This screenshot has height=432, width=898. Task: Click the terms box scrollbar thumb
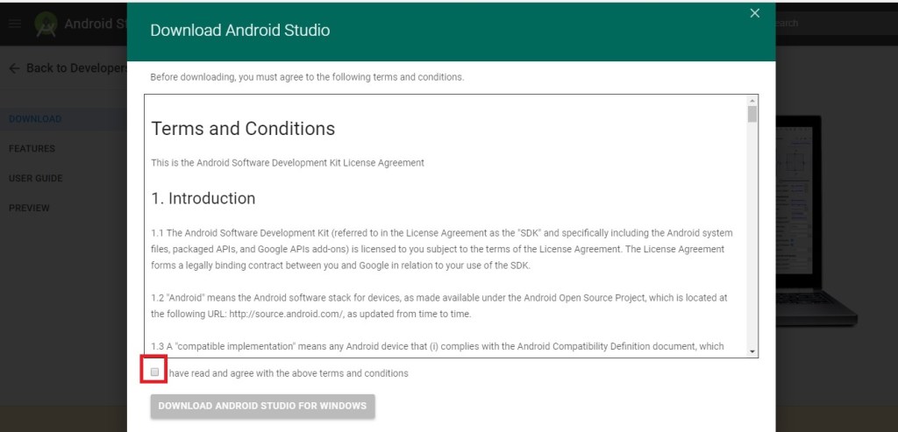752,114
